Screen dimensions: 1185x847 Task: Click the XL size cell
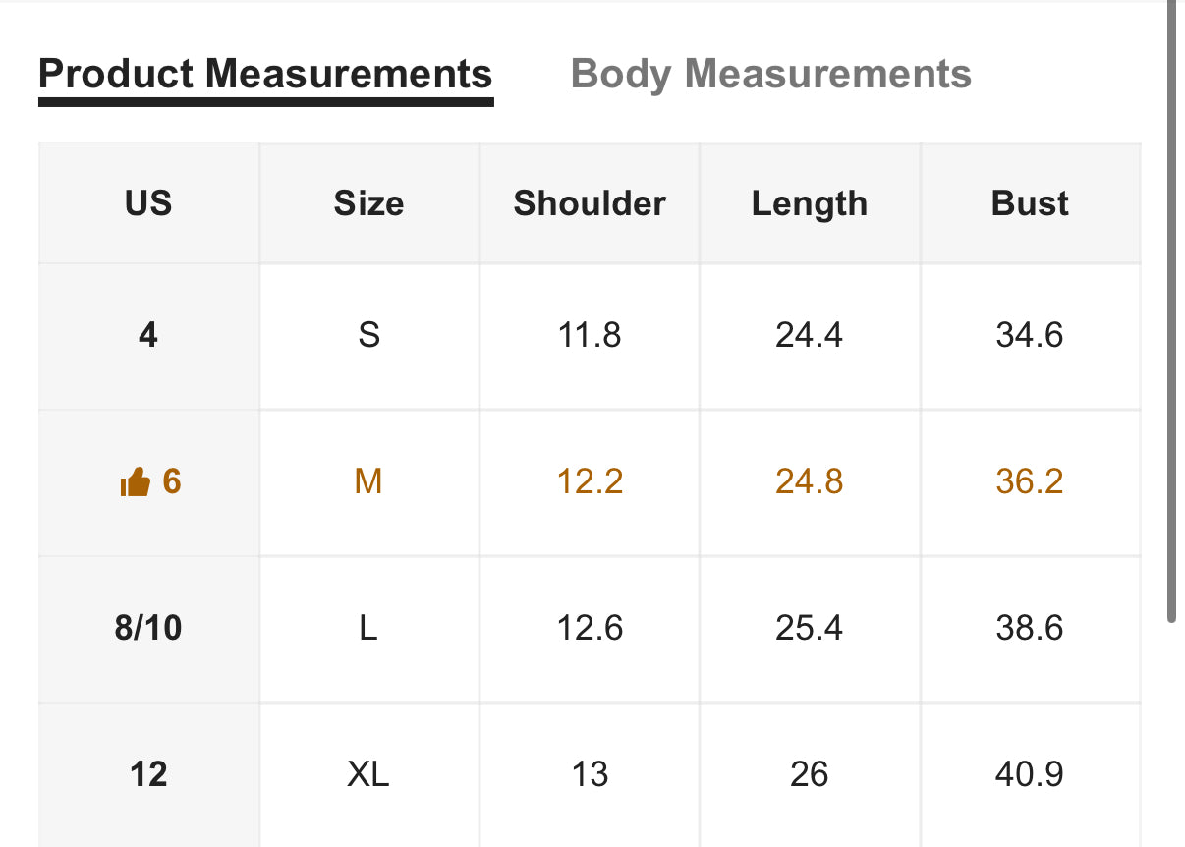click(x=368, y=774)
